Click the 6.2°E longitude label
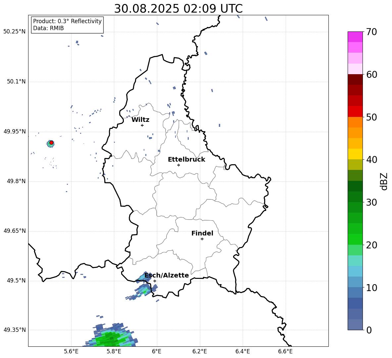This screenshot has height=358, width=392. coord(200,351)
